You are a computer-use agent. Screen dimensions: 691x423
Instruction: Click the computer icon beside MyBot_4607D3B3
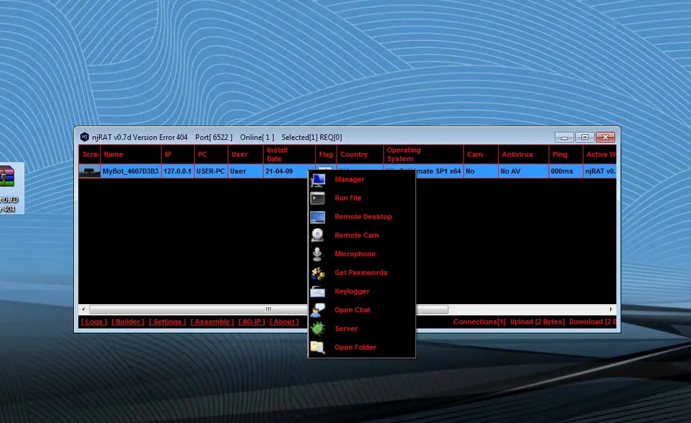(x=89, y=171)
